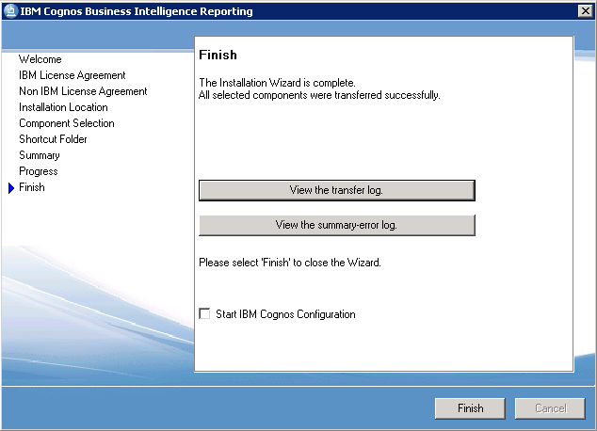Click 'Please select Finish to close the Wizard' text
The image size is (597, 431).
click(290, 263)
